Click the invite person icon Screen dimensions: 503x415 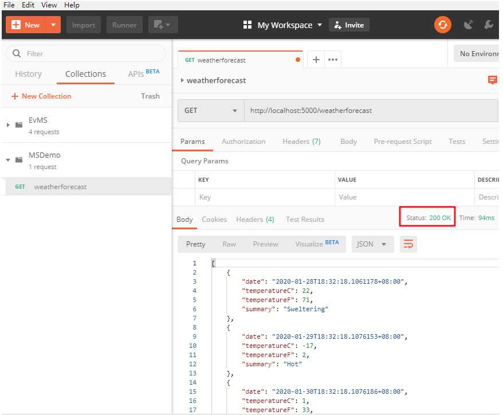pyautogui.click(x=337, y=25)
